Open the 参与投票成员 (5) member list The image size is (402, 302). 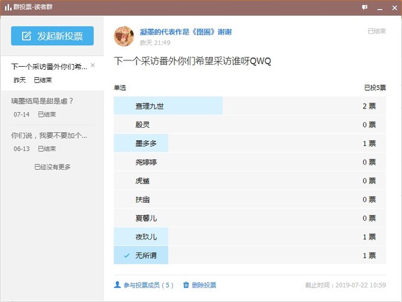148,285
